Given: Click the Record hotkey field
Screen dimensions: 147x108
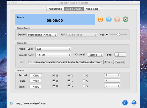Looking at the screenshot, I should [36, 75].
